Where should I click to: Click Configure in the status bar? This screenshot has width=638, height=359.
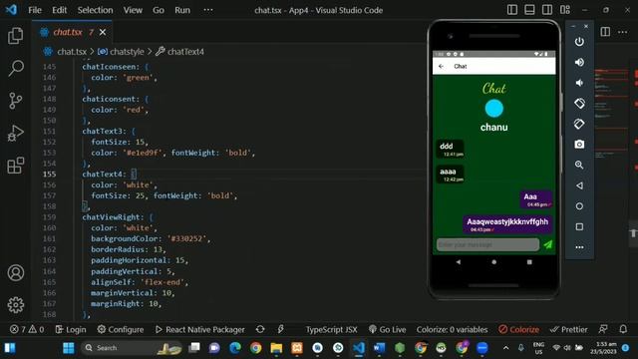pos(121,329)
